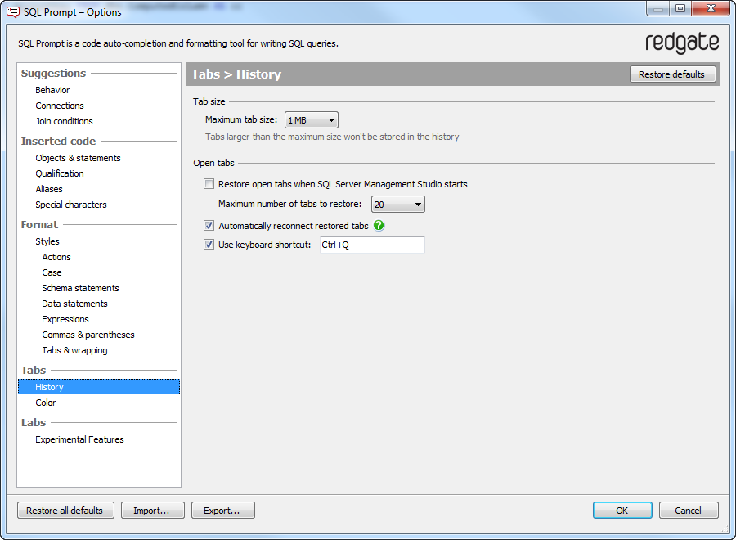This screenshot has height=540, width=736.
Task: Select Behavior under Suggestions
Action: [52, 90]
